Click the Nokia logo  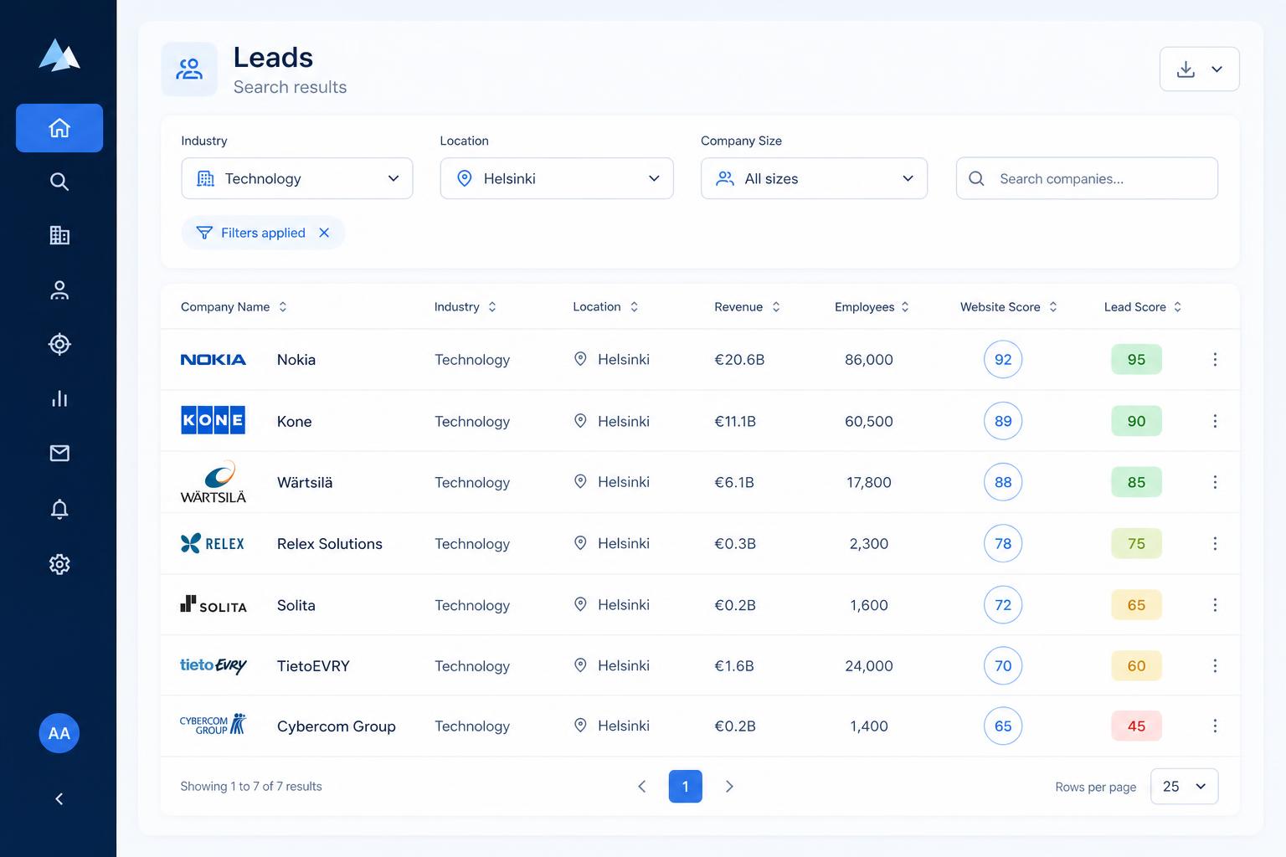click(213, 360)
